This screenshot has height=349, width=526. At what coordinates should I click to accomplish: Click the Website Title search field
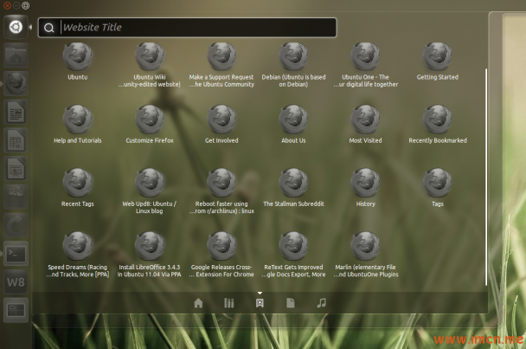click(x=187, y=28)
